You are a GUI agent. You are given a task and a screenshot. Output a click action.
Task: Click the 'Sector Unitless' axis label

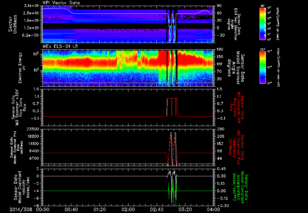pyautogui.click(x=12, y=23)
